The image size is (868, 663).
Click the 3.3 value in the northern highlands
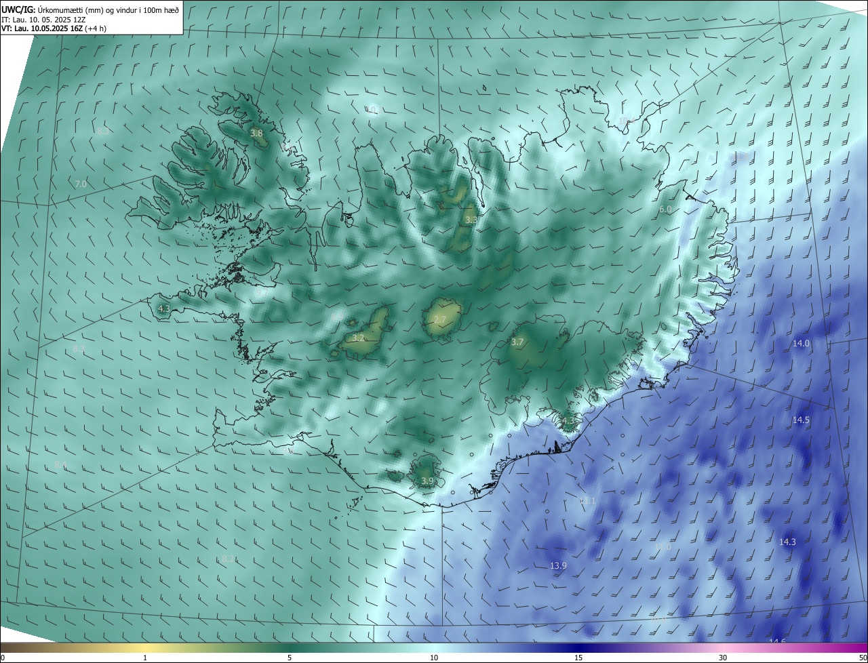(471, 220)
